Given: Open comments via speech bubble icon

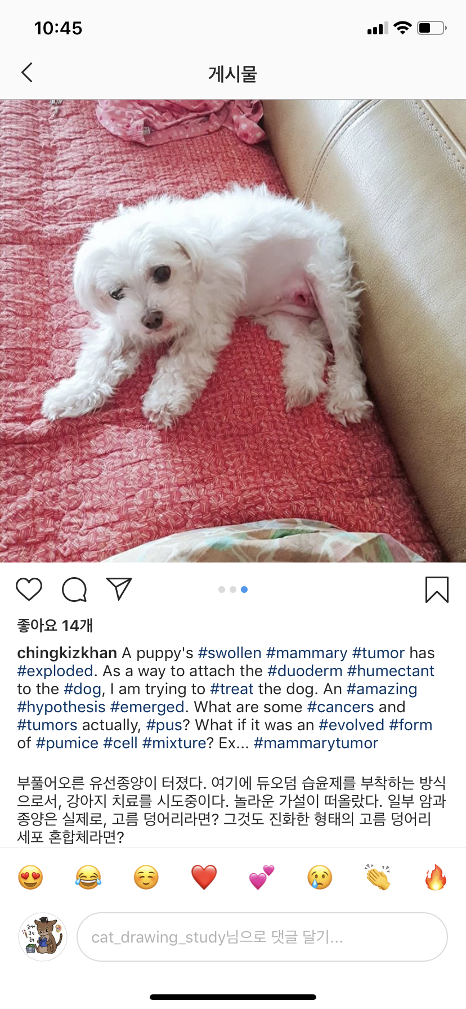Looking at the screenshot, I should 74,590.
